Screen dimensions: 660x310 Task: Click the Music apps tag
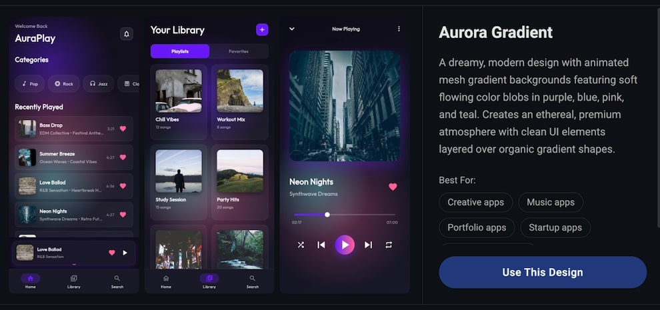coord(551,202)
